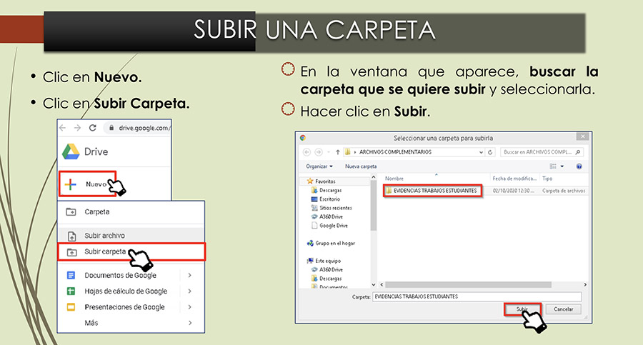The height and width of the screenshot is (345, 643).
Task: Choose Subir carpeta from the menu
Action: click(131, 251)
